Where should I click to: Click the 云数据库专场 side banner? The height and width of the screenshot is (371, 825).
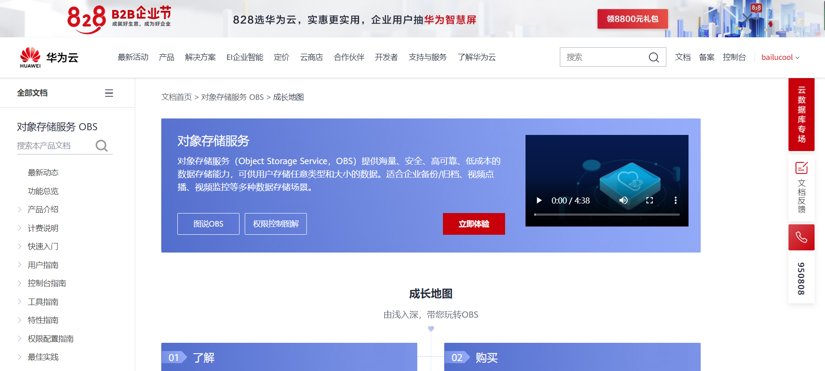(x=802, y=115)
